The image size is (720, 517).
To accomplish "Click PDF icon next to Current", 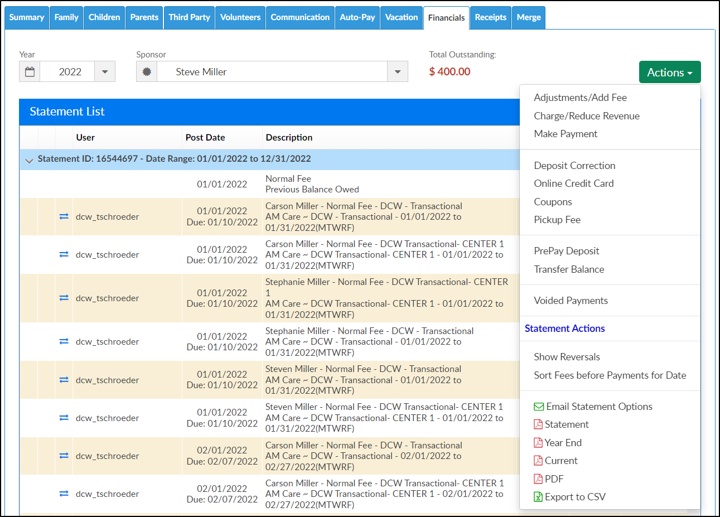I will point(538,461).
